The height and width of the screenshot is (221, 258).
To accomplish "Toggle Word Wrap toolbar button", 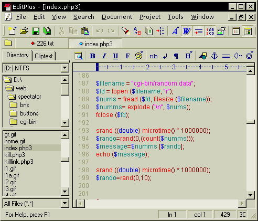I will coord(187,31).
